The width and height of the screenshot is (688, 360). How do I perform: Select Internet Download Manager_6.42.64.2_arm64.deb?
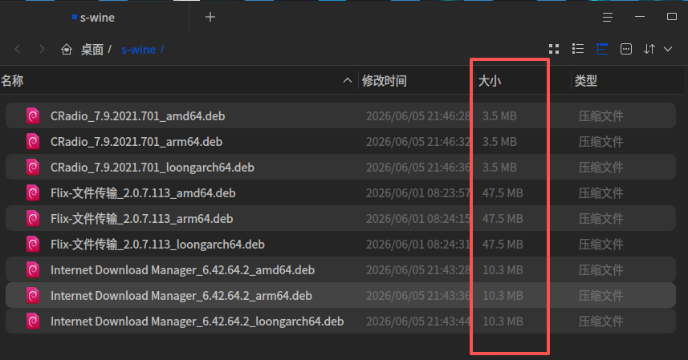click(340, 295)
